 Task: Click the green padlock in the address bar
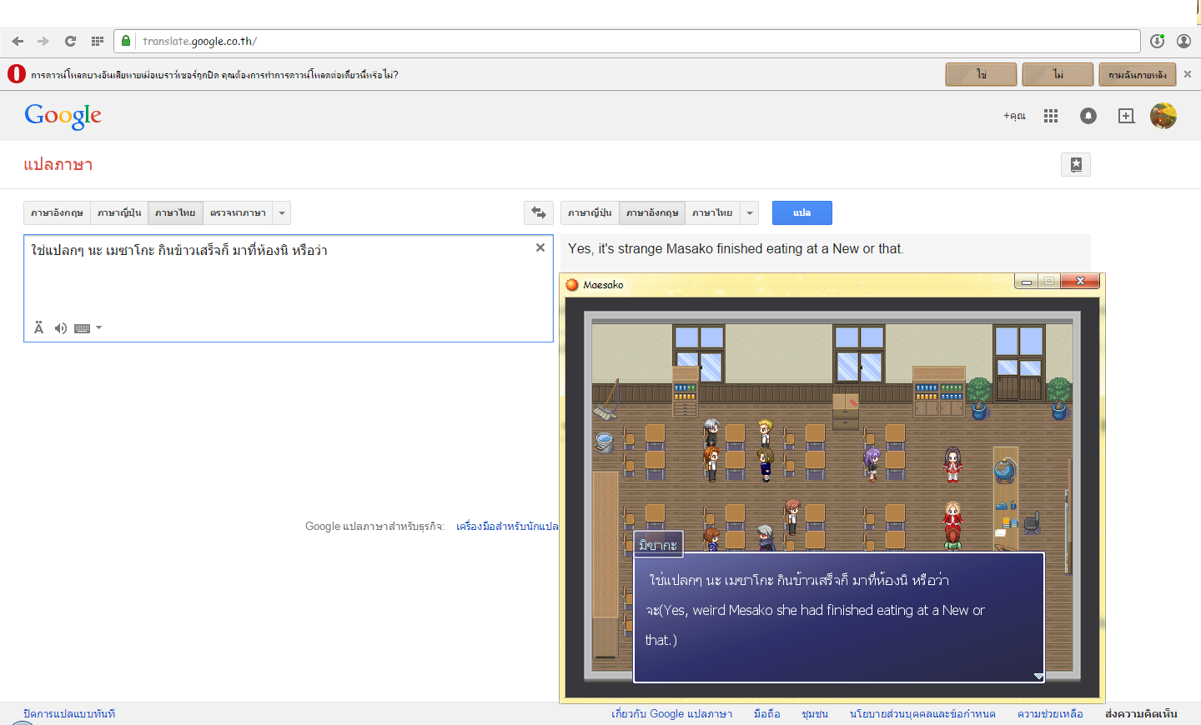(x=126, y=41)
